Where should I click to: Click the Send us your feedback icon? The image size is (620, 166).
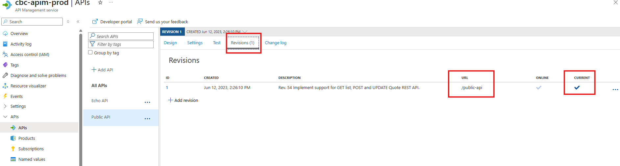point(140,22)
